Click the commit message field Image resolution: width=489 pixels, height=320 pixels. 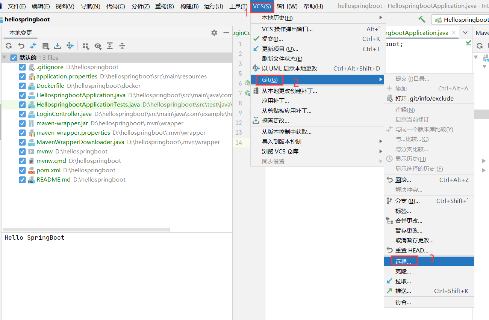coord(117,276)
